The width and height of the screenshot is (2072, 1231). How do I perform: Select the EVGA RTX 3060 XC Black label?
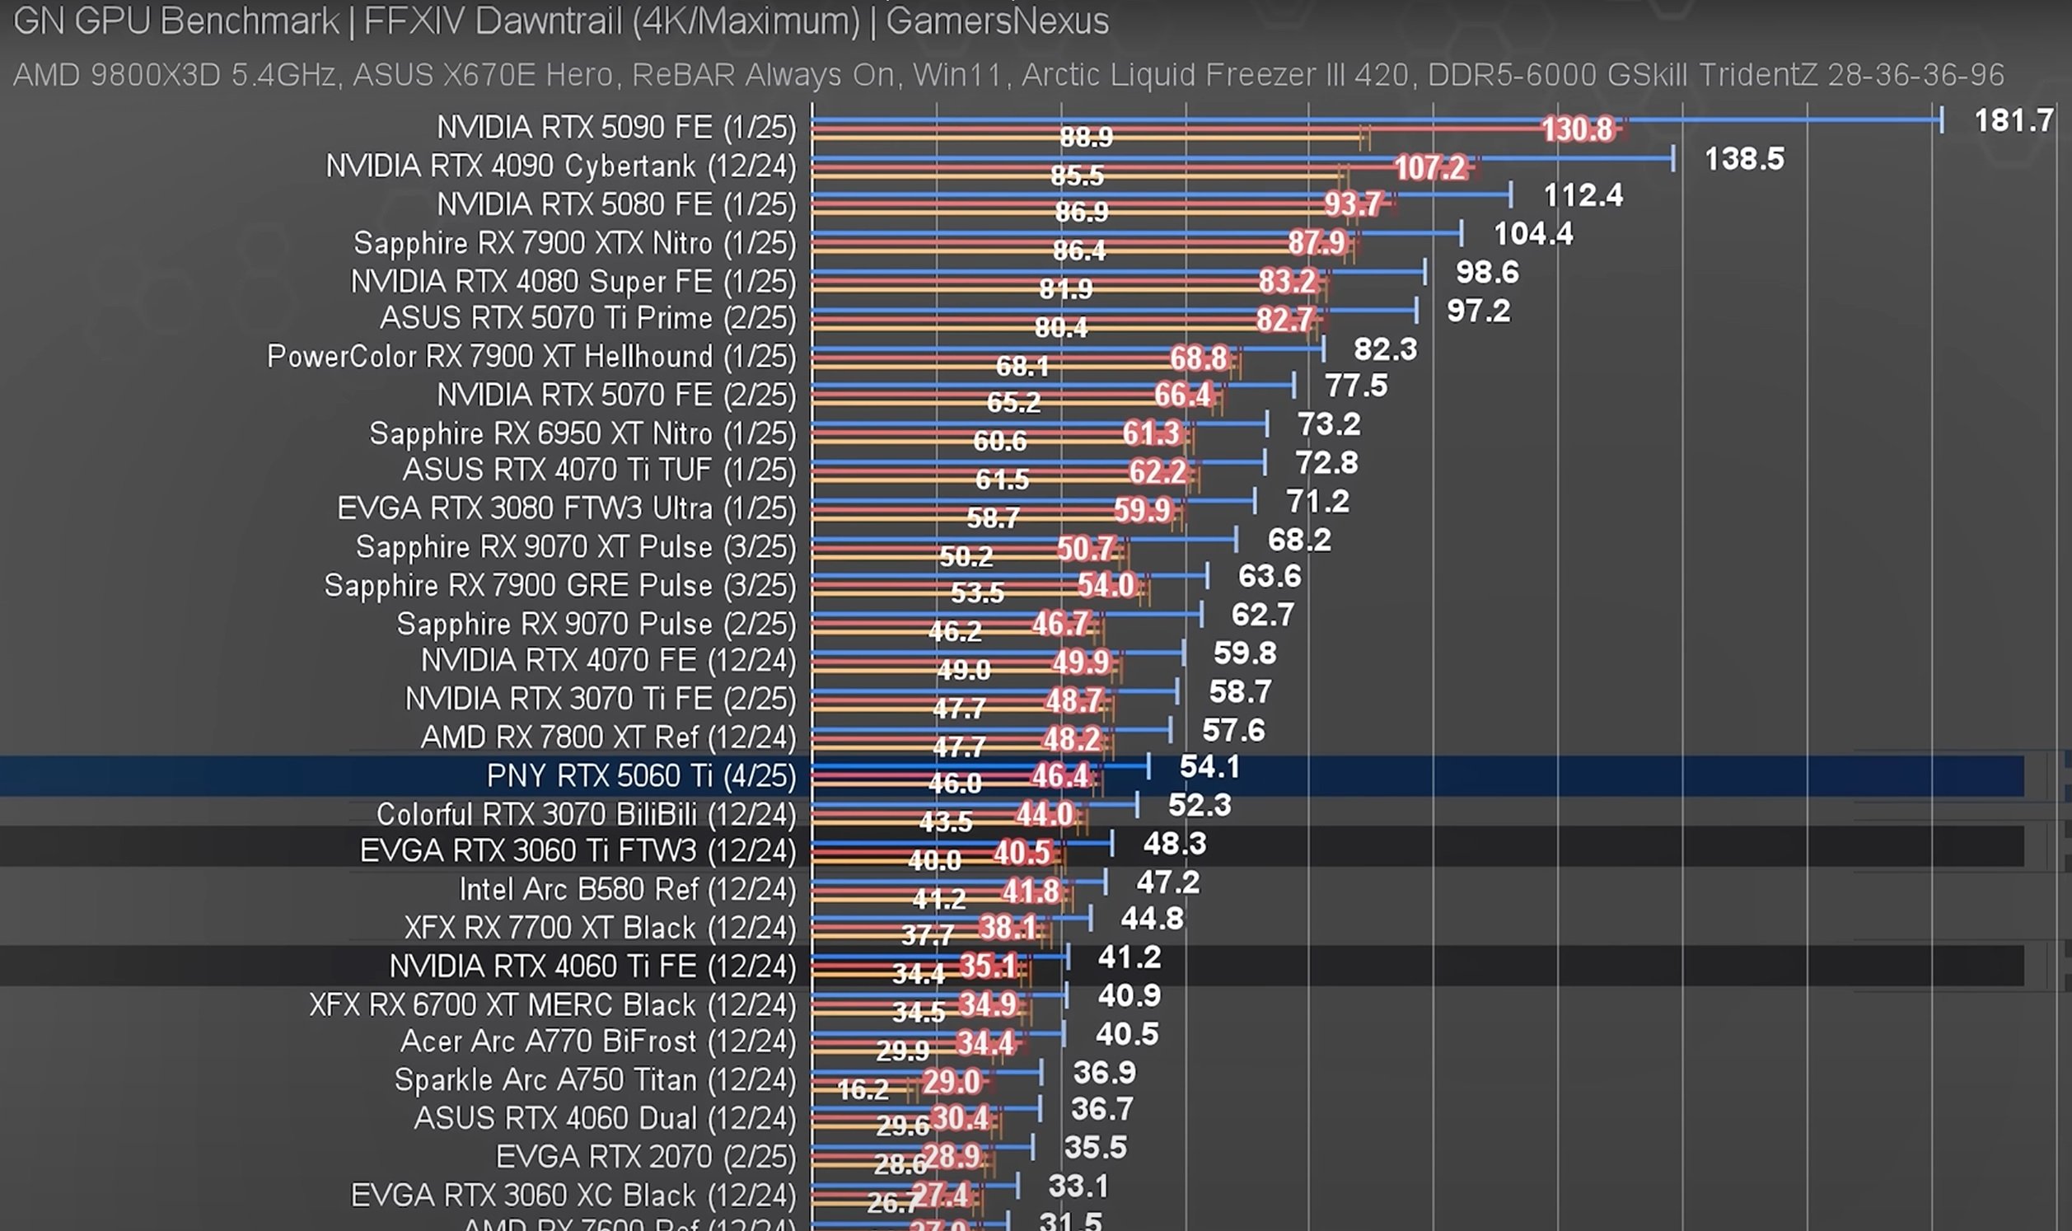pyautogui.click(x=572, y=1196)
